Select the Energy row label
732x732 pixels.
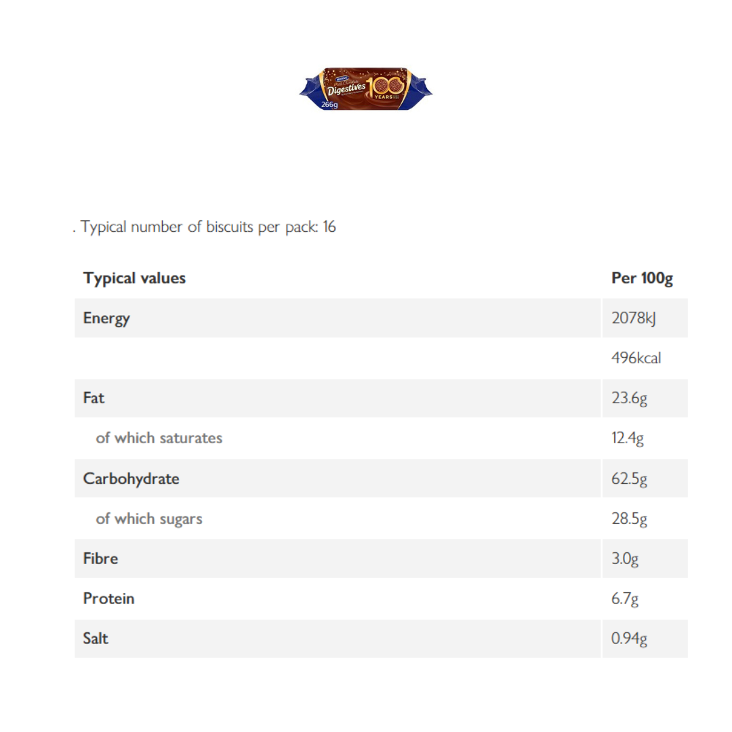[x=106, y=318]
